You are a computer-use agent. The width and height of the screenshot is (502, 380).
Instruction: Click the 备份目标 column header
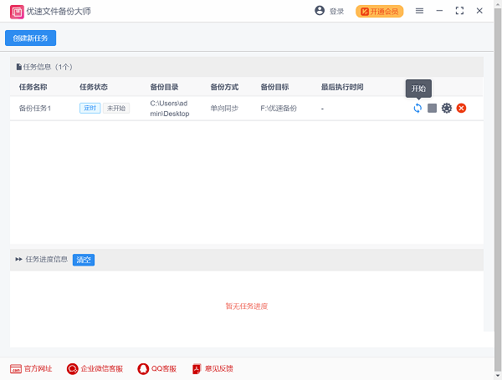274,87
